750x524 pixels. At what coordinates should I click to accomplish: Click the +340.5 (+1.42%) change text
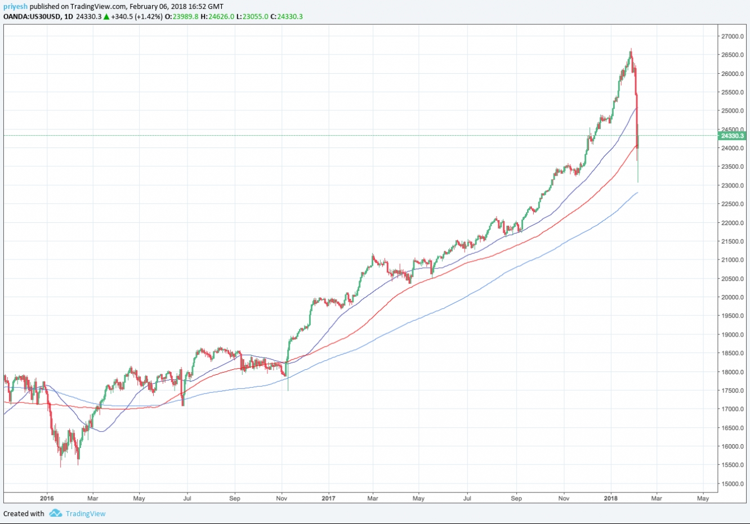click(137, 16)
